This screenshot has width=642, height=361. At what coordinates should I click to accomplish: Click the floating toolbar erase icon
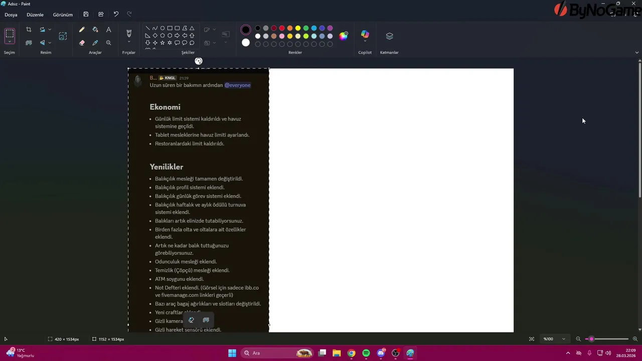[191, 320]
